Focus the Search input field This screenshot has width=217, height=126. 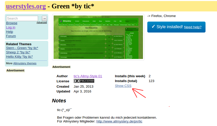tap(22, 18)
